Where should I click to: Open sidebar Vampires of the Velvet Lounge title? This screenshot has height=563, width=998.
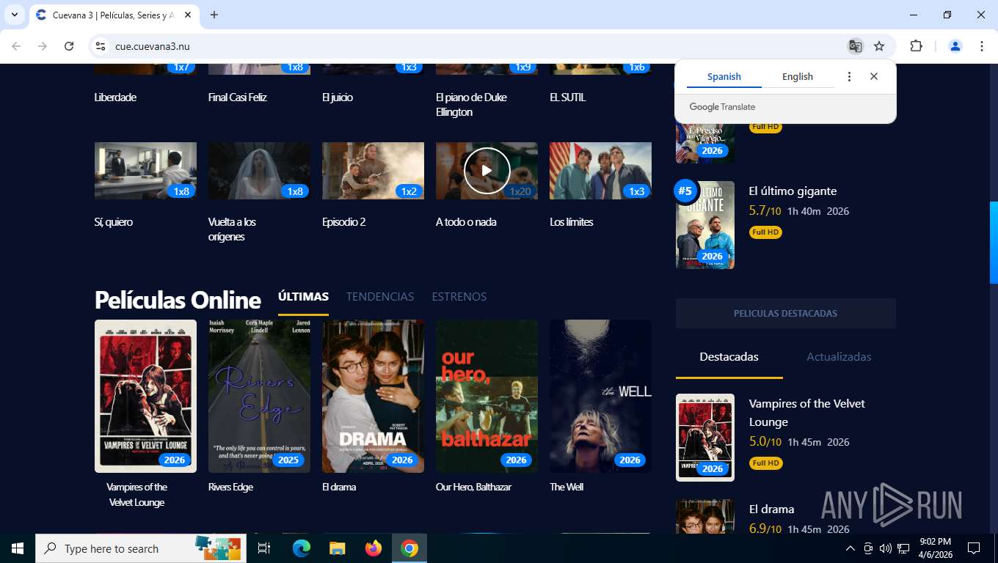click(x=807, y=413)
